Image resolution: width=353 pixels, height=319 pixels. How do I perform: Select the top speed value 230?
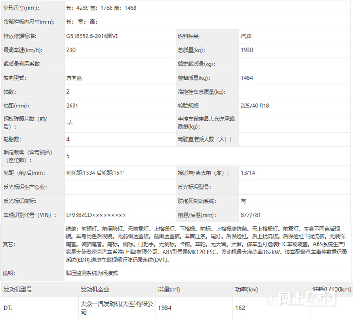tap(71, 50)
